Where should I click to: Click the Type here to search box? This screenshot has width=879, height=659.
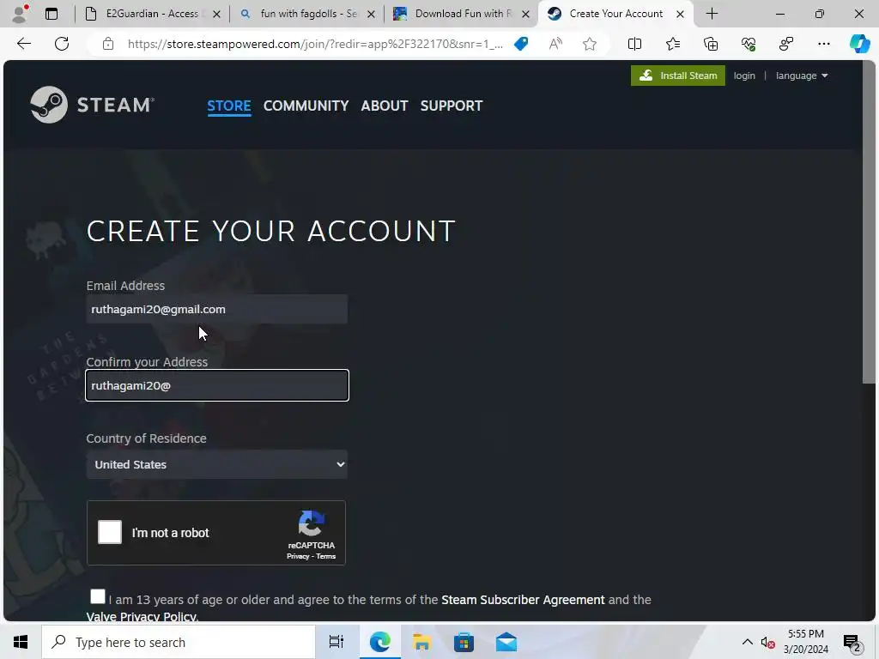click(x=179, y=642)
